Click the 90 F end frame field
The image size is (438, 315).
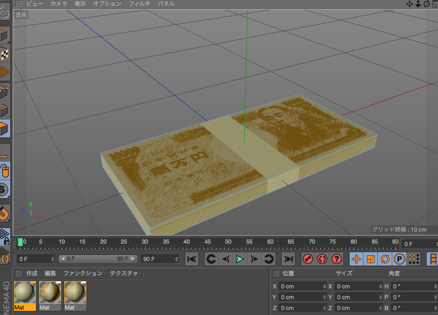pyautogui.click(x=159, y=259)
